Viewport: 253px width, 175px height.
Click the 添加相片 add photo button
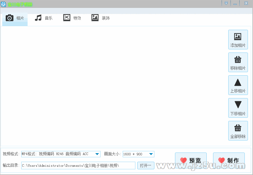[x=238, y=40]
